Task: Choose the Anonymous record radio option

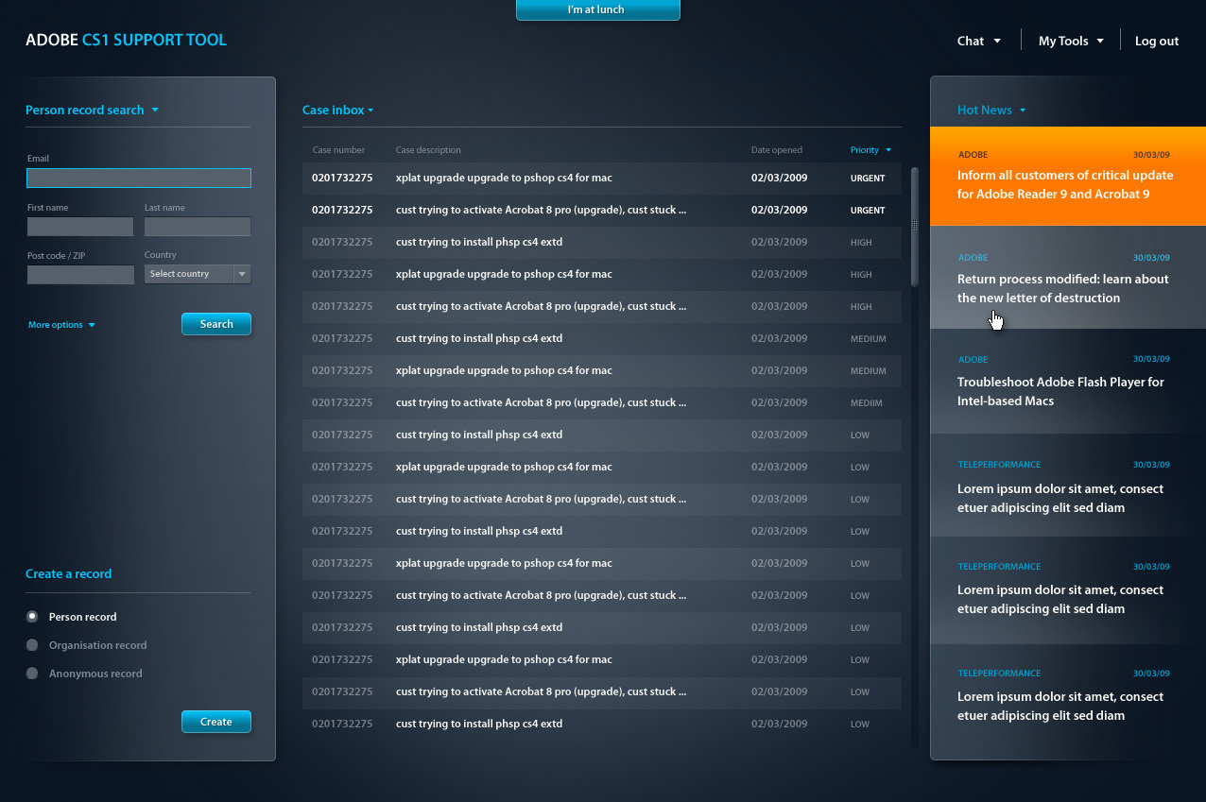Action: coord(32,673)
